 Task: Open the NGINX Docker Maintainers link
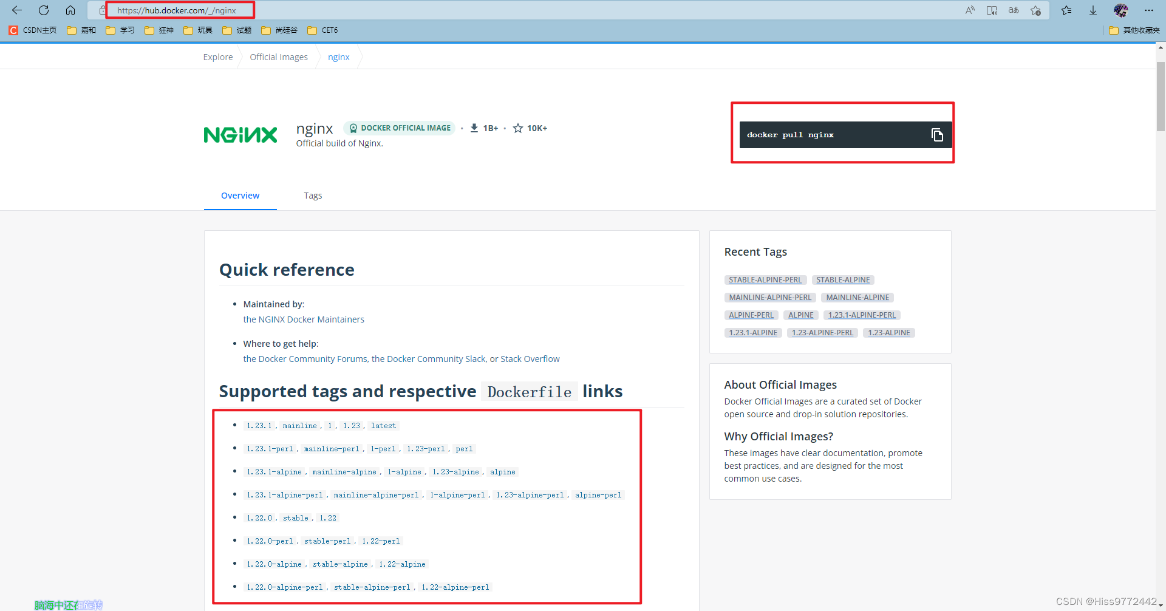click(303, 319)
